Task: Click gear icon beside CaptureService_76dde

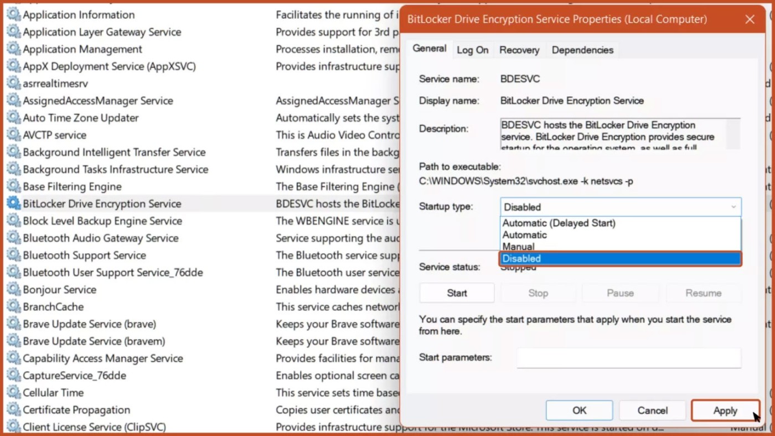Action: click(13, 375)
